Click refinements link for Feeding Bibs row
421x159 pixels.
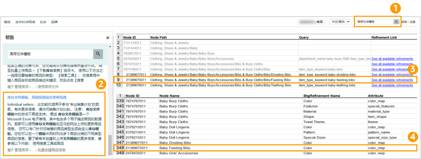(392, 80)
